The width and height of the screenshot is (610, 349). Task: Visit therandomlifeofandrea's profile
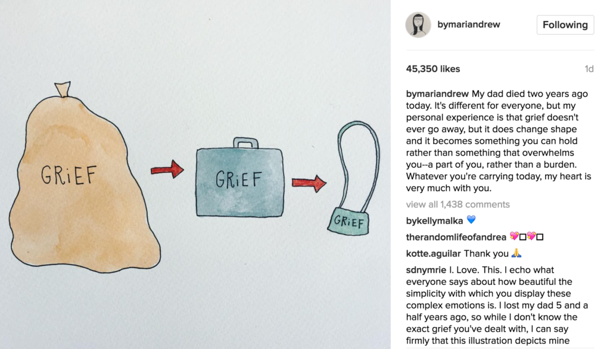(x=456, y=237)
